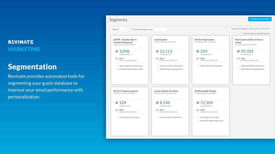Screen dimensions: 275x154
Task: Click the $254 average room spend value
Action: pos(243,58)
